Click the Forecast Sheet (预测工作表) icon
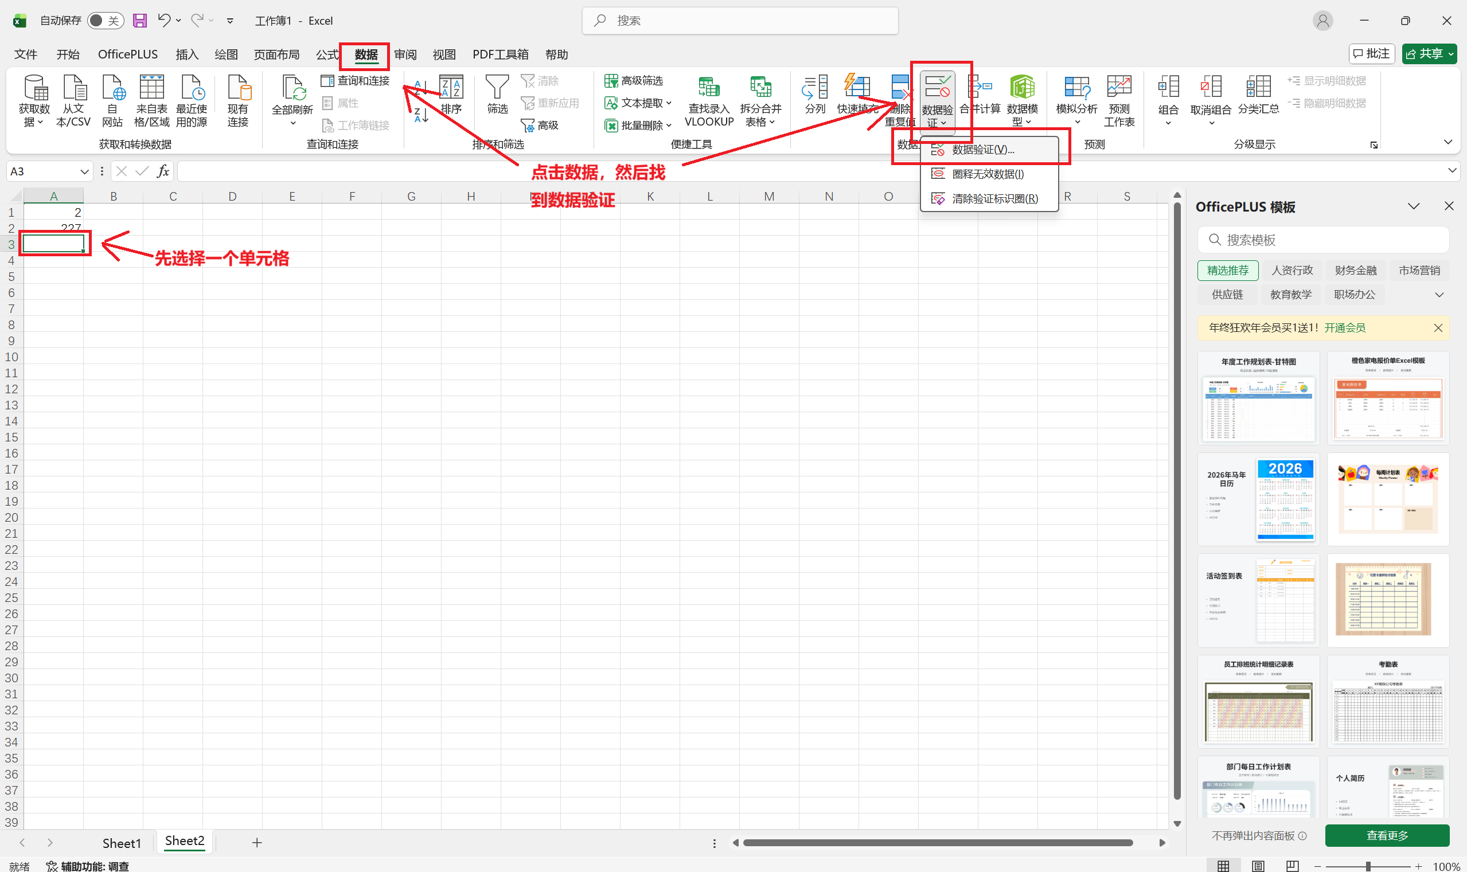Viewport: 1467px width, 872px height. click(x=1118, y=88)
